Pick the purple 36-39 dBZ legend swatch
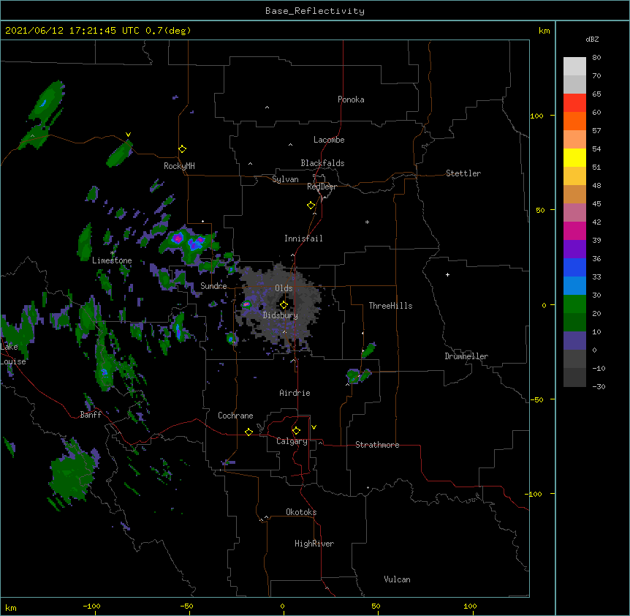 [574, 249]
